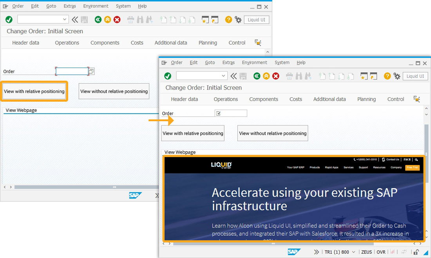Click the Order input field in the back window

coord(72,71)
